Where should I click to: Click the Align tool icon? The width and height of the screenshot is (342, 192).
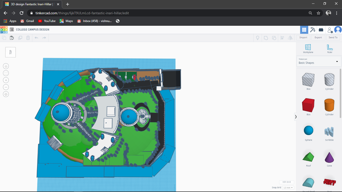282,38
